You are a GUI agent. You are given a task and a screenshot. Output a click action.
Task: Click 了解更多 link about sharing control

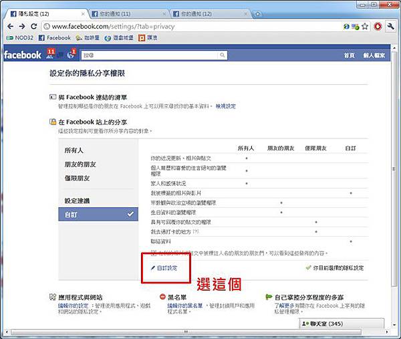pyautogui.click(x=285, y=306)
